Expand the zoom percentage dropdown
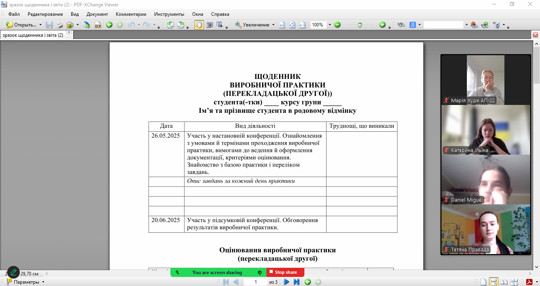Viewport: 540px width, 286px height. [330, 25]
